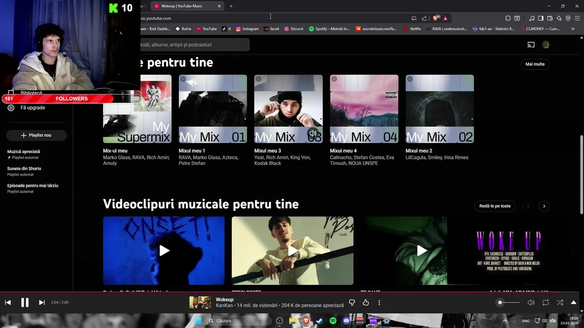Open the Instagram bookmark

[247, 29]
